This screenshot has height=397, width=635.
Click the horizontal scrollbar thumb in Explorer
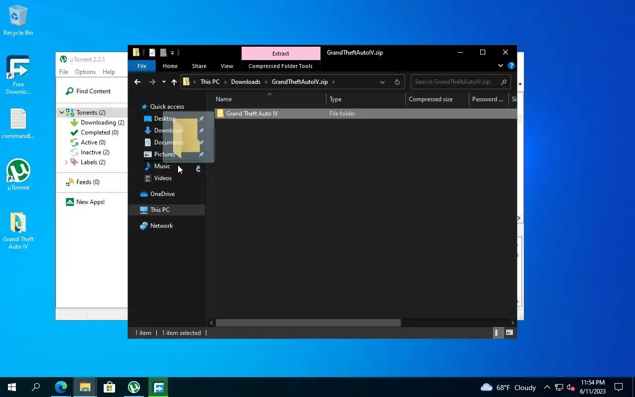tap(308, 323)
